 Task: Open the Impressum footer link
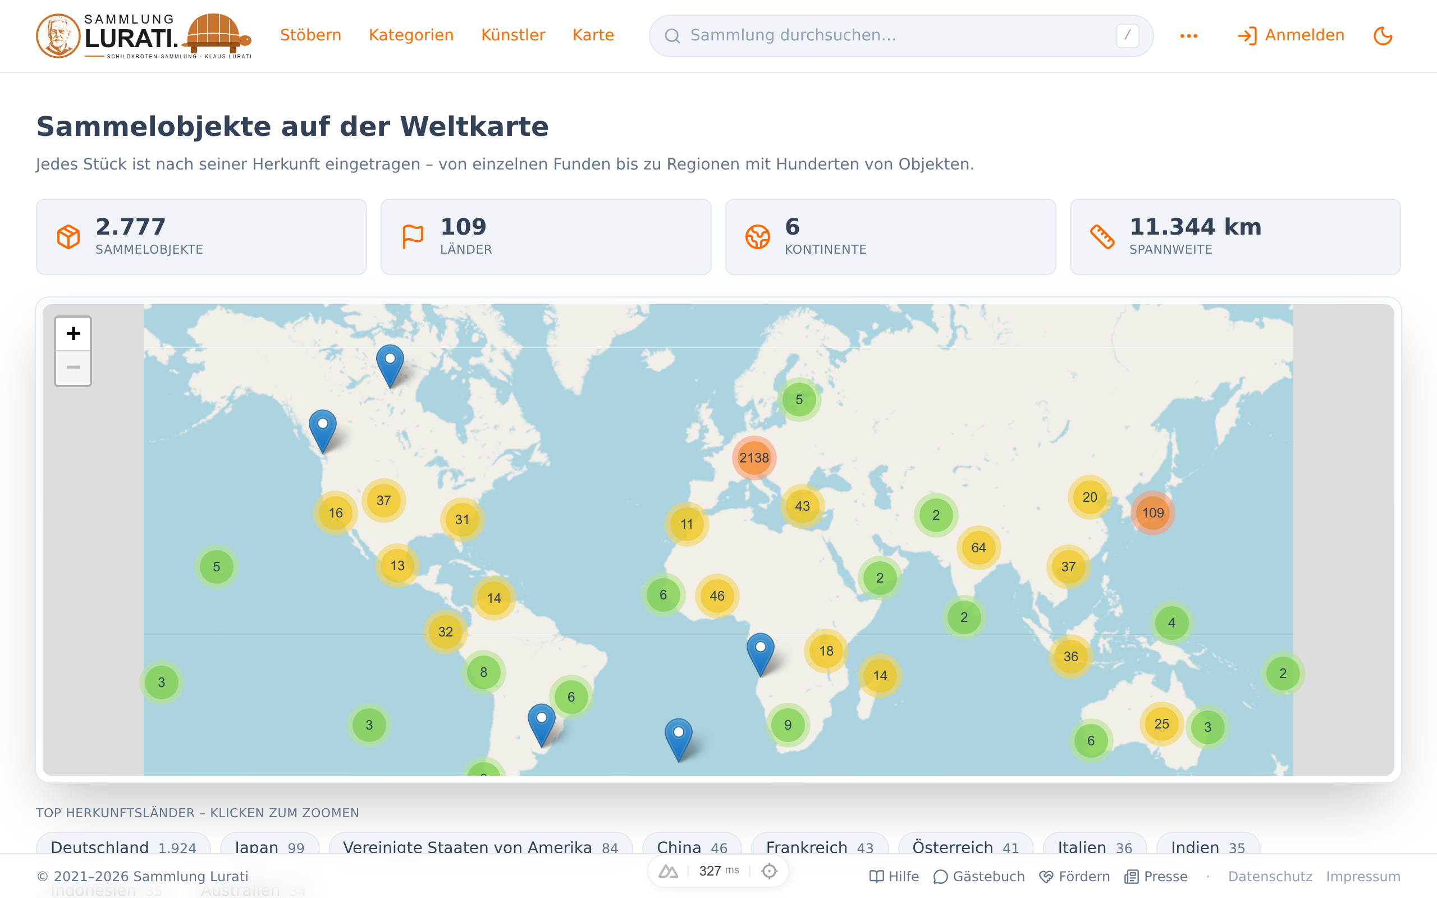1363,877
